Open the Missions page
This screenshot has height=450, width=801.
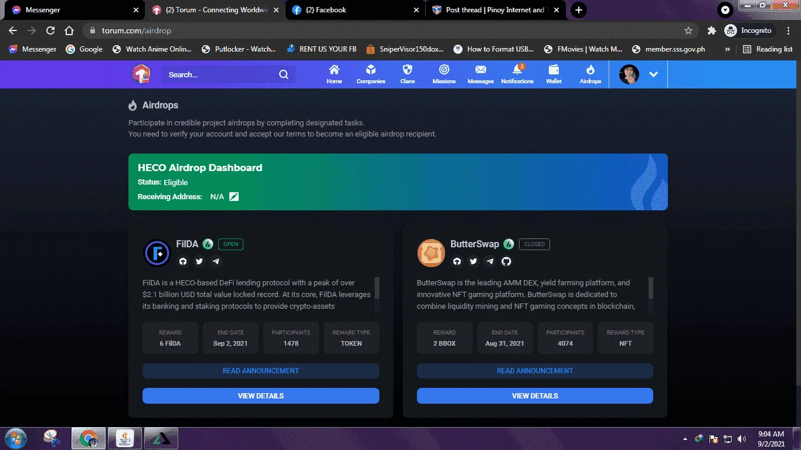tap(444, 74)
